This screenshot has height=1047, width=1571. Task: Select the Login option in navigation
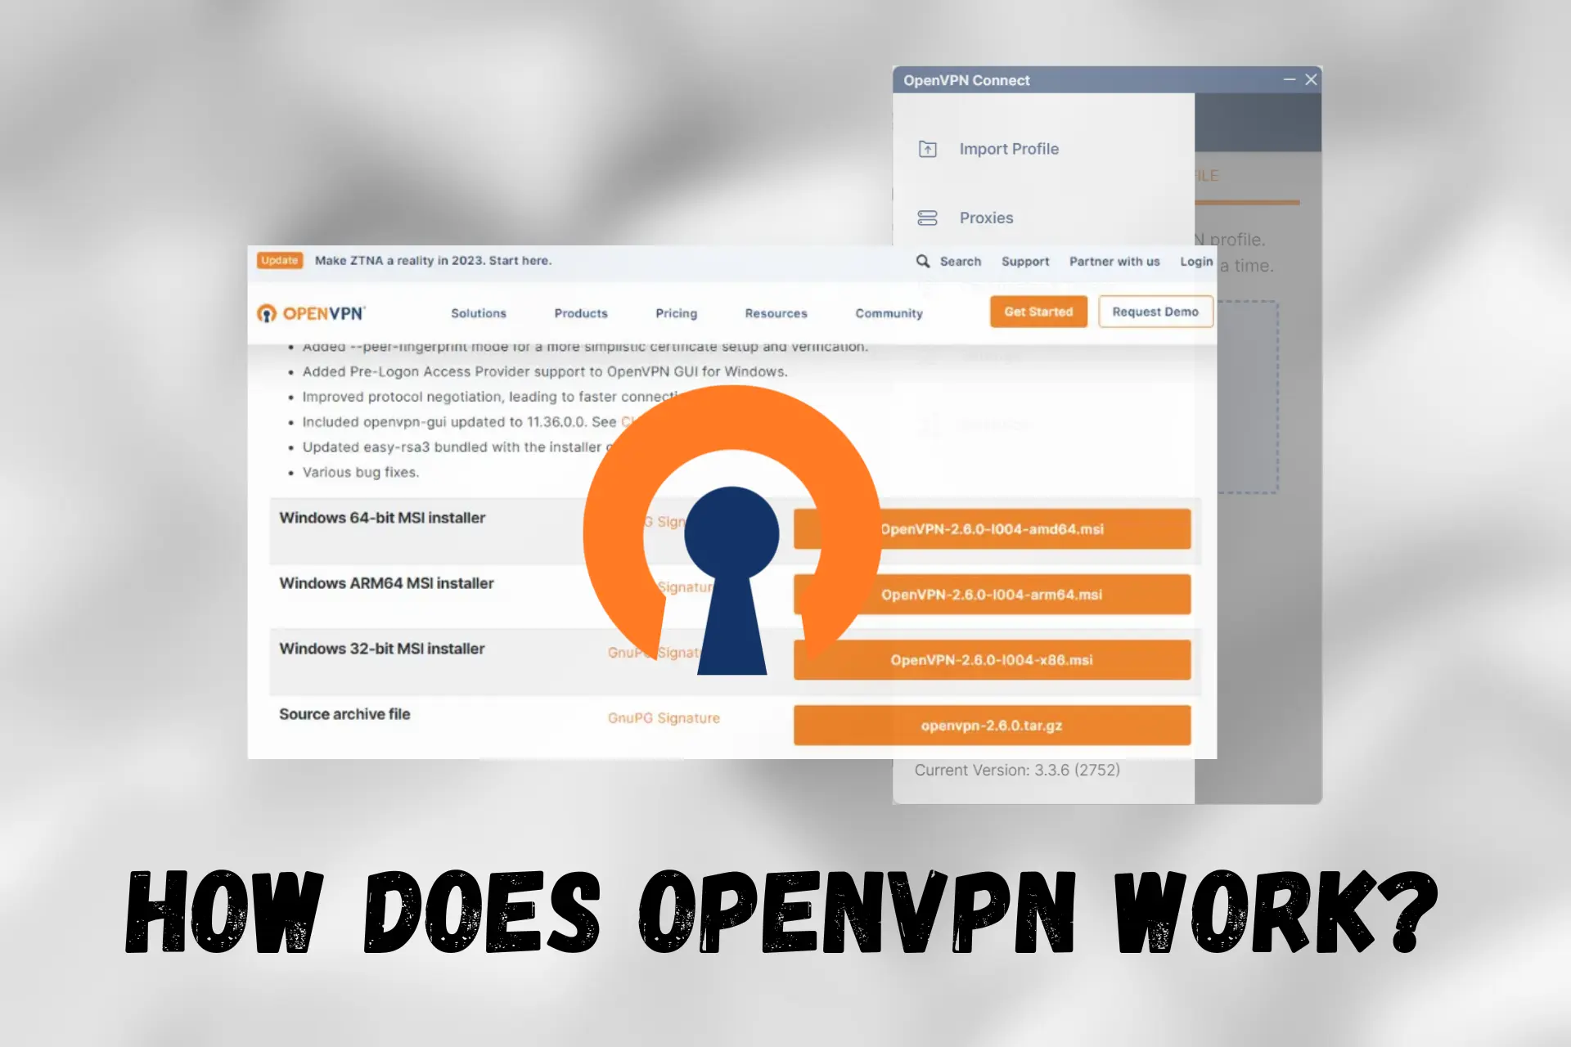(1195, 261)
